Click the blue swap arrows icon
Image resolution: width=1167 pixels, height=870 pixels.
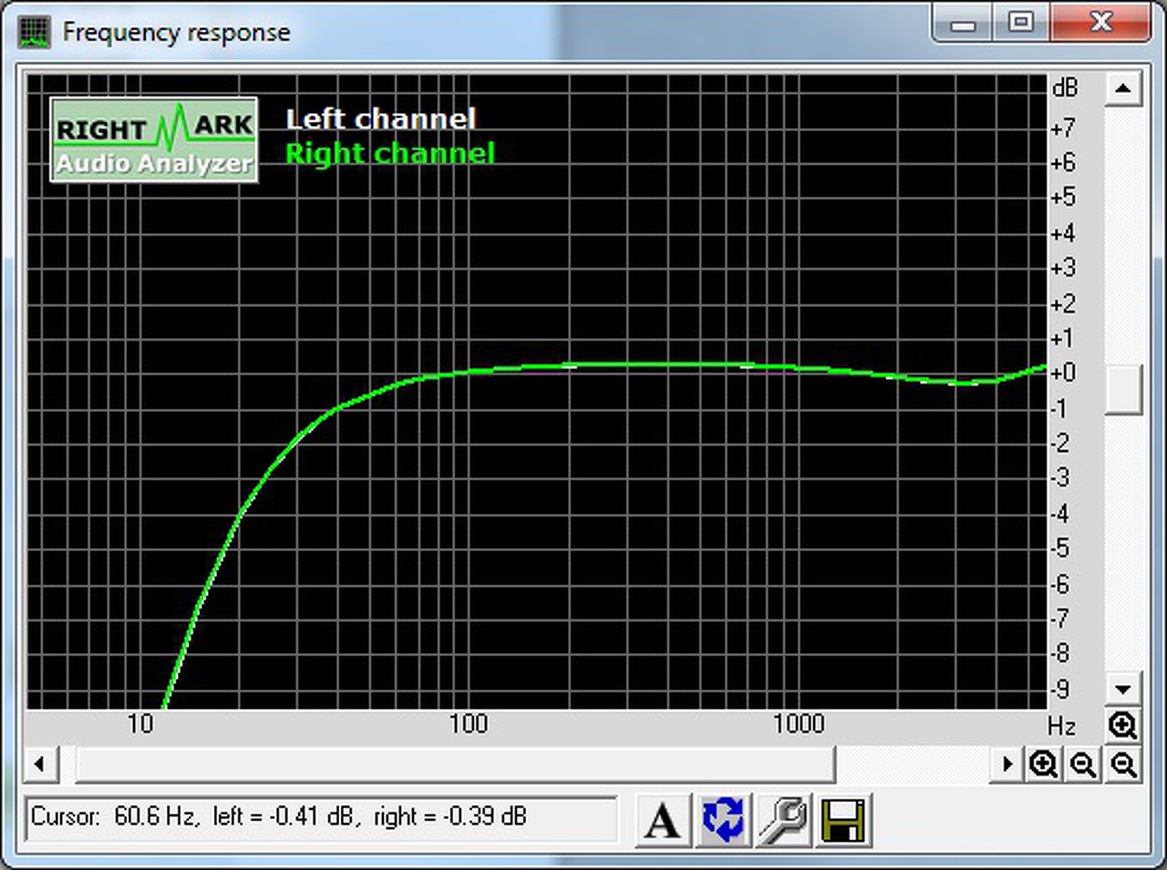[x=724, y=820]
